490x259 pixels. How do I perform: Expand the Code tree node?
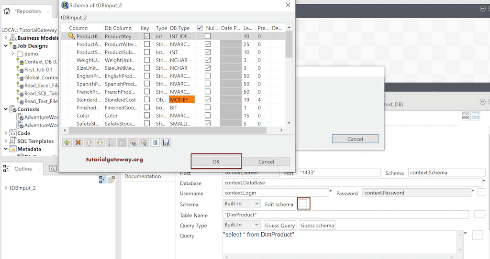(6, 133)
